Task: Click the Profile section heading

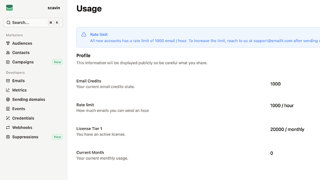Action: pyautogui.click(x=83, y=56)
